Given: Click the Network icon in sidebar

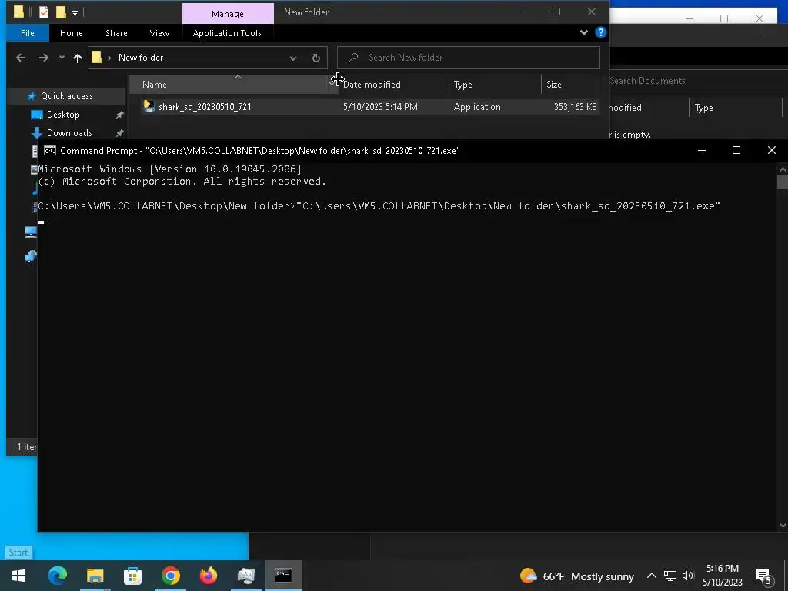Looking at the screenshot, I should pos(31,256).
